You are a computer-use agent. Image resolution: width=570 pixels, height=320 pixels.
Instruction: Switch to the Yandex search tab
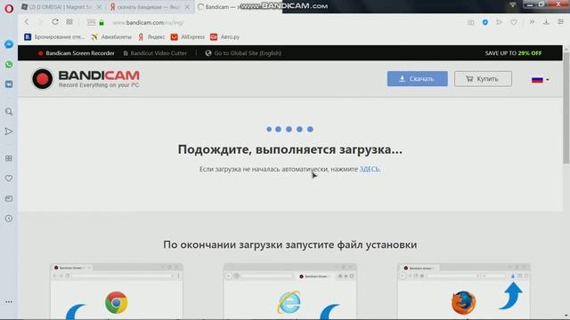pos(149,7)
